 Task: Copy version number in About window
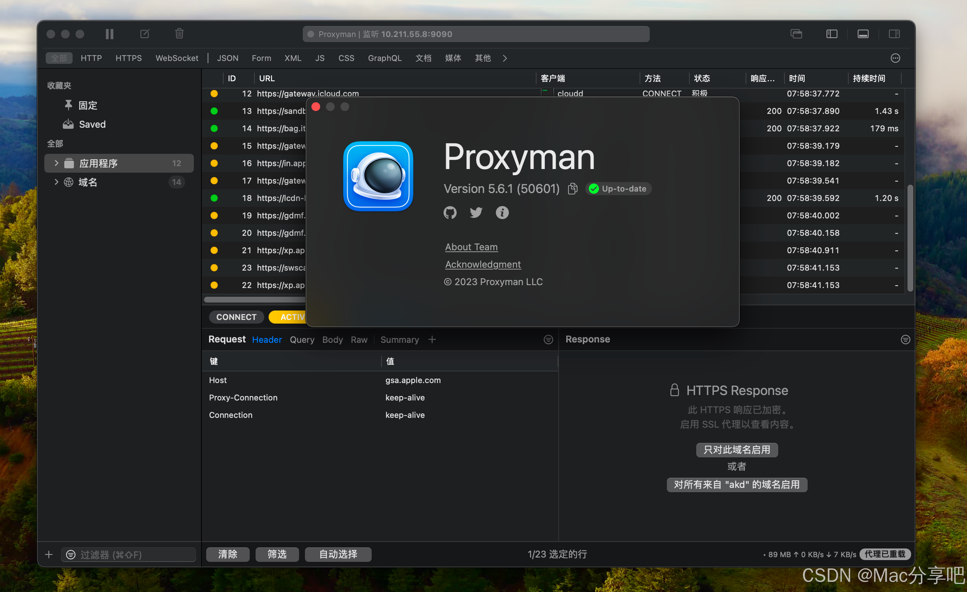click(572, 189)
